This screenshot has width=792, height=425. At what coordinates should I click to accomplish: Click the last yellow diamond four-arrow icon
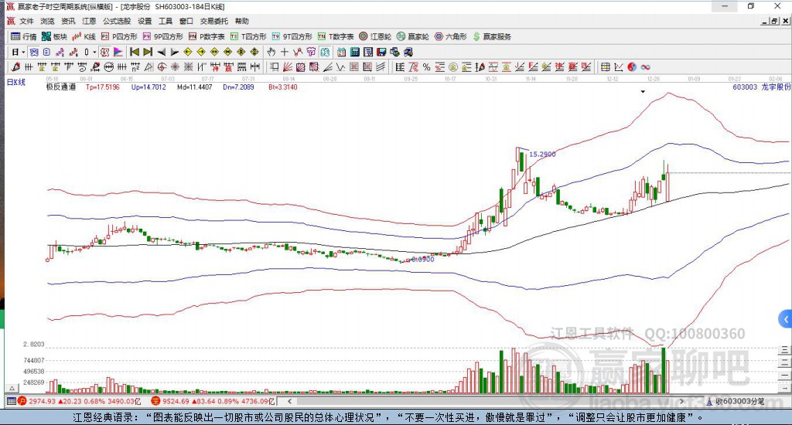(x=254, y=52)
